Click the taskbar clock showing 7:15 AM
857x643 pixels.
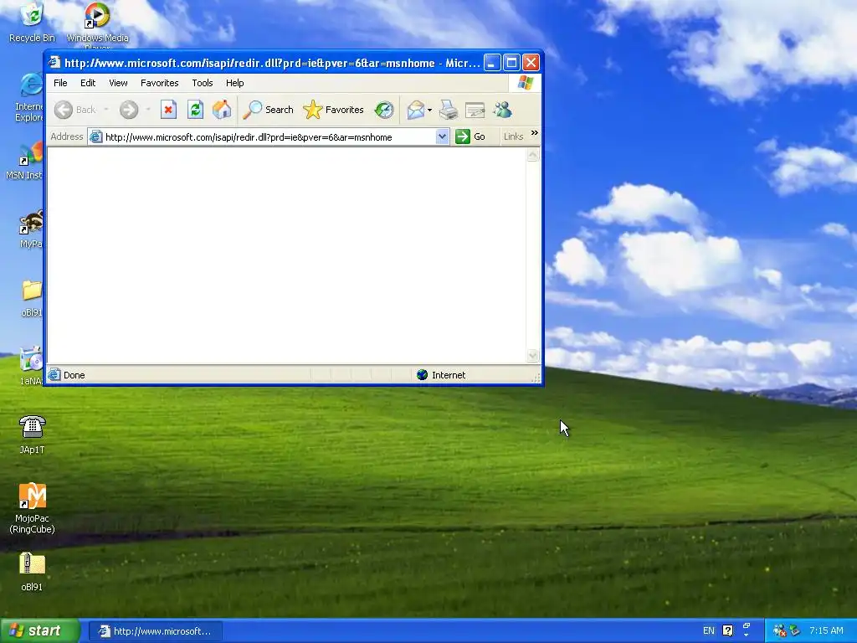point(826,631)
